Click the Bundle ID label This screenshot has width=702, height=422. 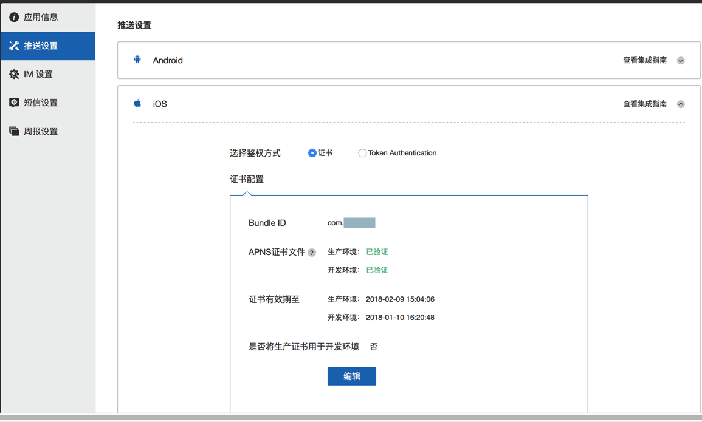pos(267,223)
